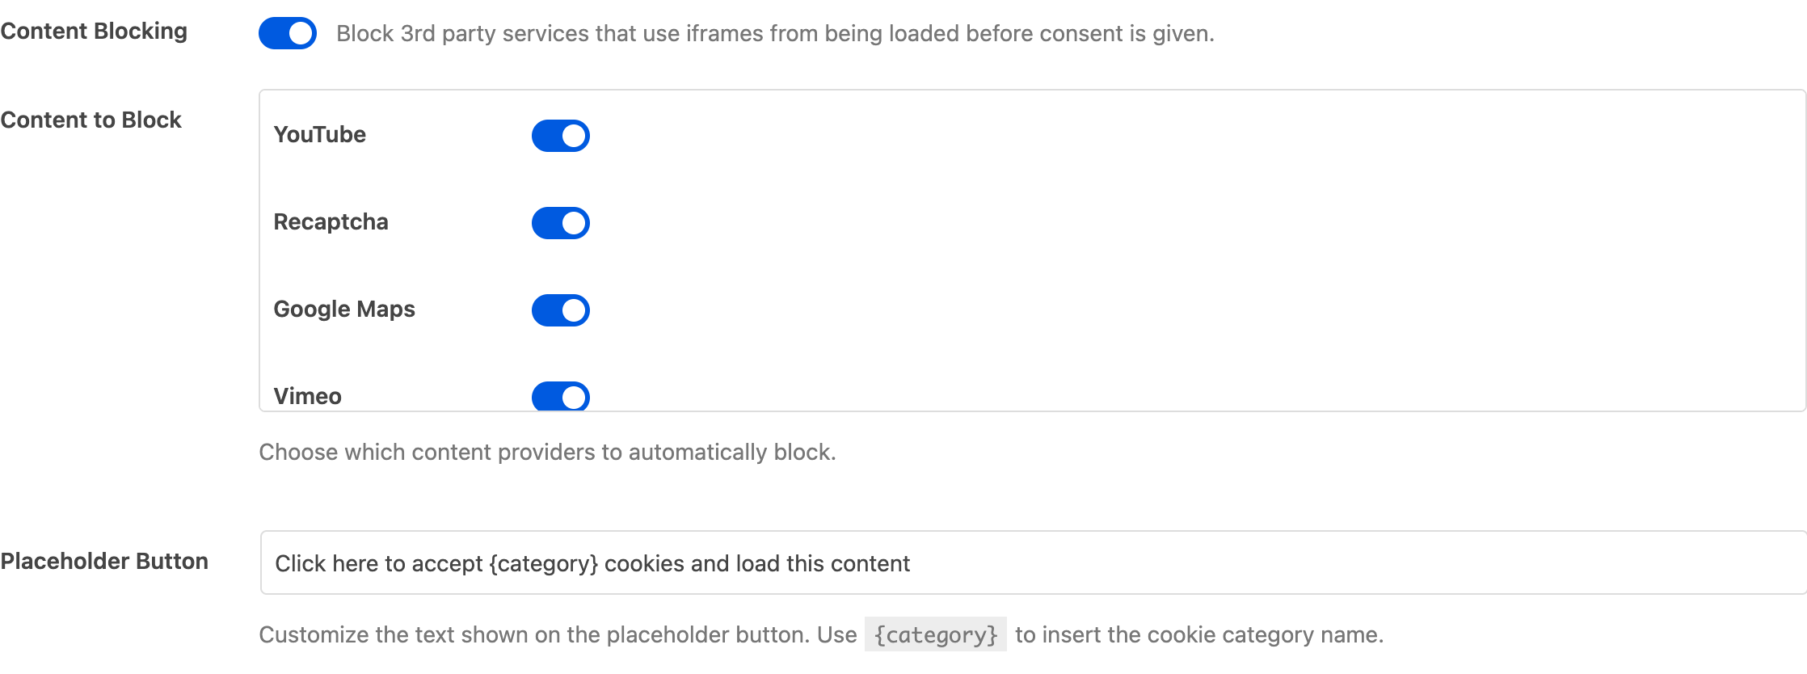Disable the Google Maps blocking switch
The width and height of the screenshot is (1807, 674).
[x=560, y=310]
